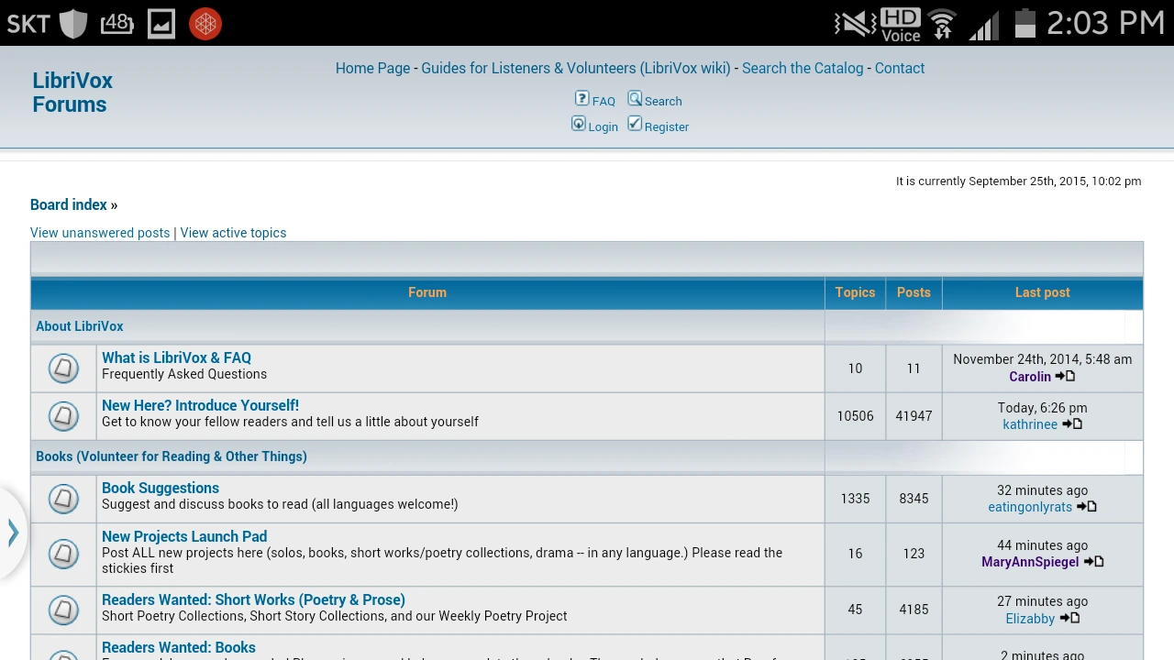
Task: Click forum icon beside New Here? Introduce Yourself!
Action: tap(63, 416)
